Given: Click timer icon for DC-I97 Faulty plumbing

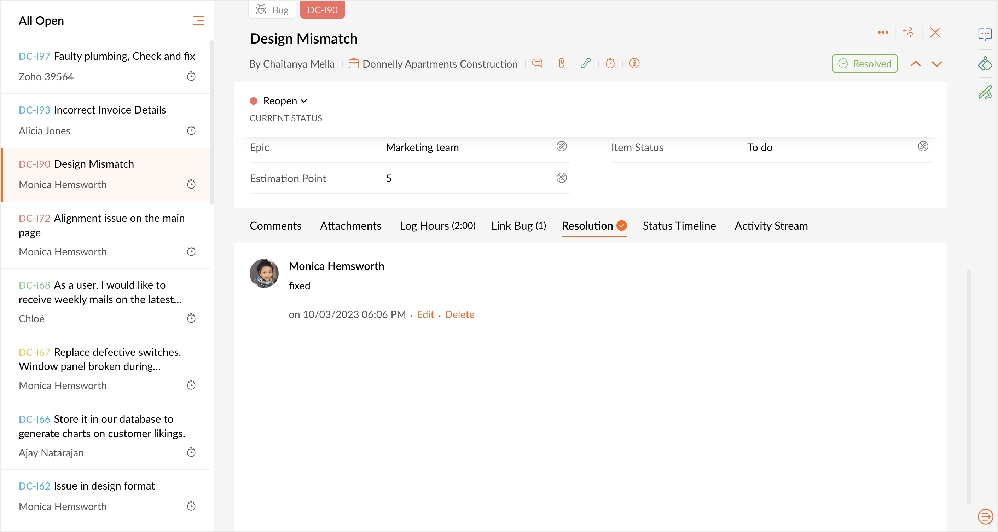Looking at the screenshot, I should coord(191,76).
